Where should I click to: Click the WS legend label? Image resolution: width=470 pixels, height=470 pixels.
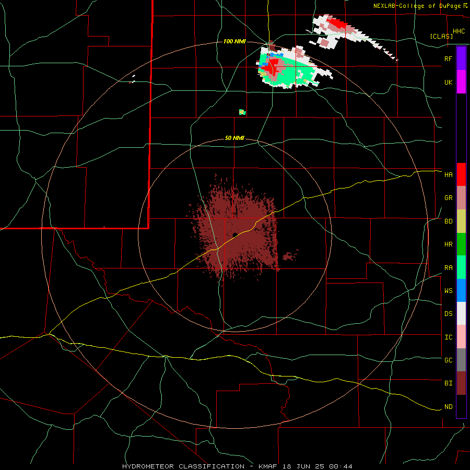(x=448, y=291)
